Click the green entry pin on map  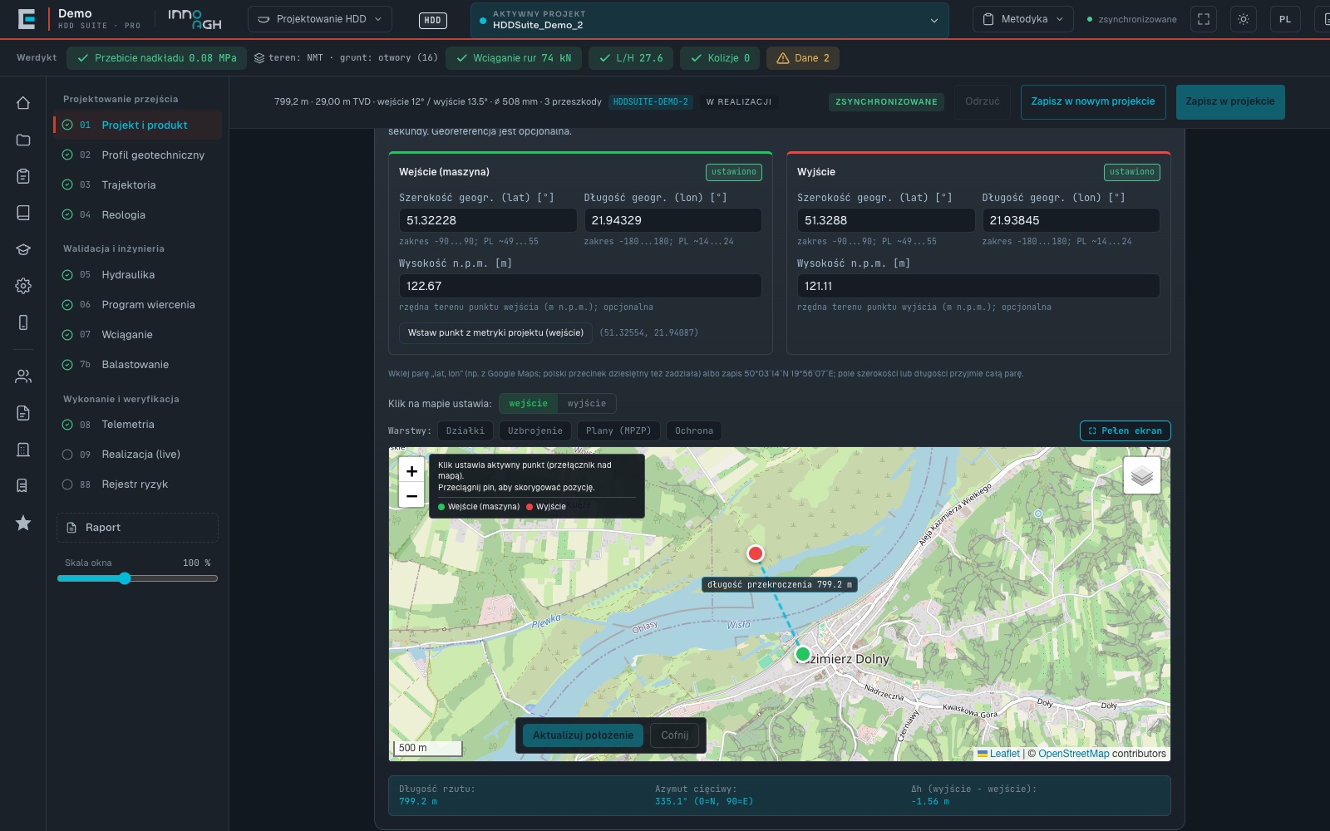(803, 654)
